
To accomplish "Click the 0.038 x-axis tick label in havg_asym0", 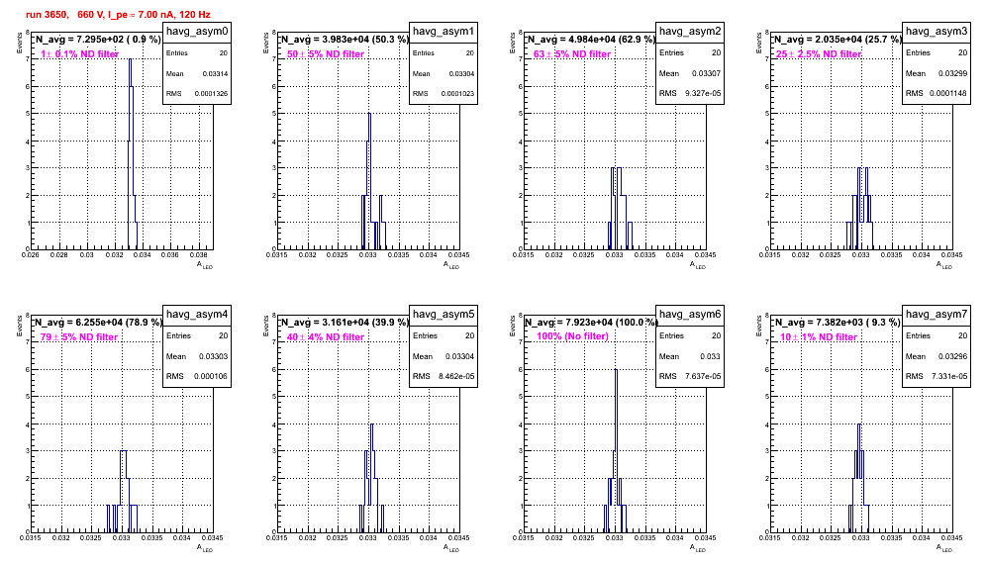I will pyautogui.click(x=199, y=255).
